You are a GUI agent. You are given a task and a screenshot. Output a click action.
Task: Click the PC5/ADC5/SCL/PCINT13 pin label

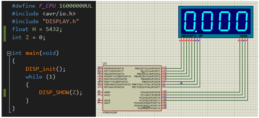pyautogui.click(x=147, y=105)
